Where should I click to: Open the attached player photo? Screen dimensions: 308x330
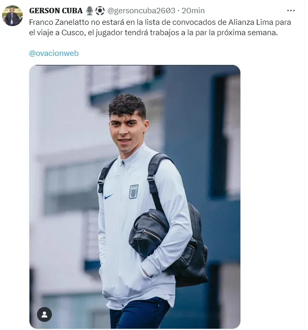coord(134,197)
